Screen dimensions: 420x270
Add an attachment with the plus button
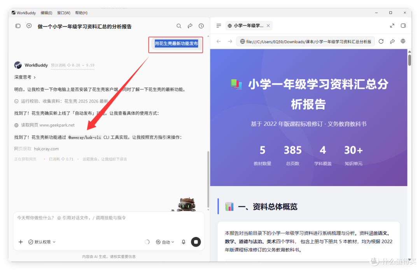[21, 242]
